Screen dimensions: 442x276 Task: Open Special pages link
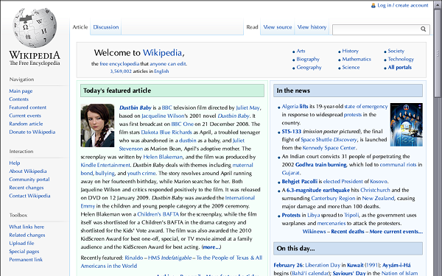pos(24,251)
